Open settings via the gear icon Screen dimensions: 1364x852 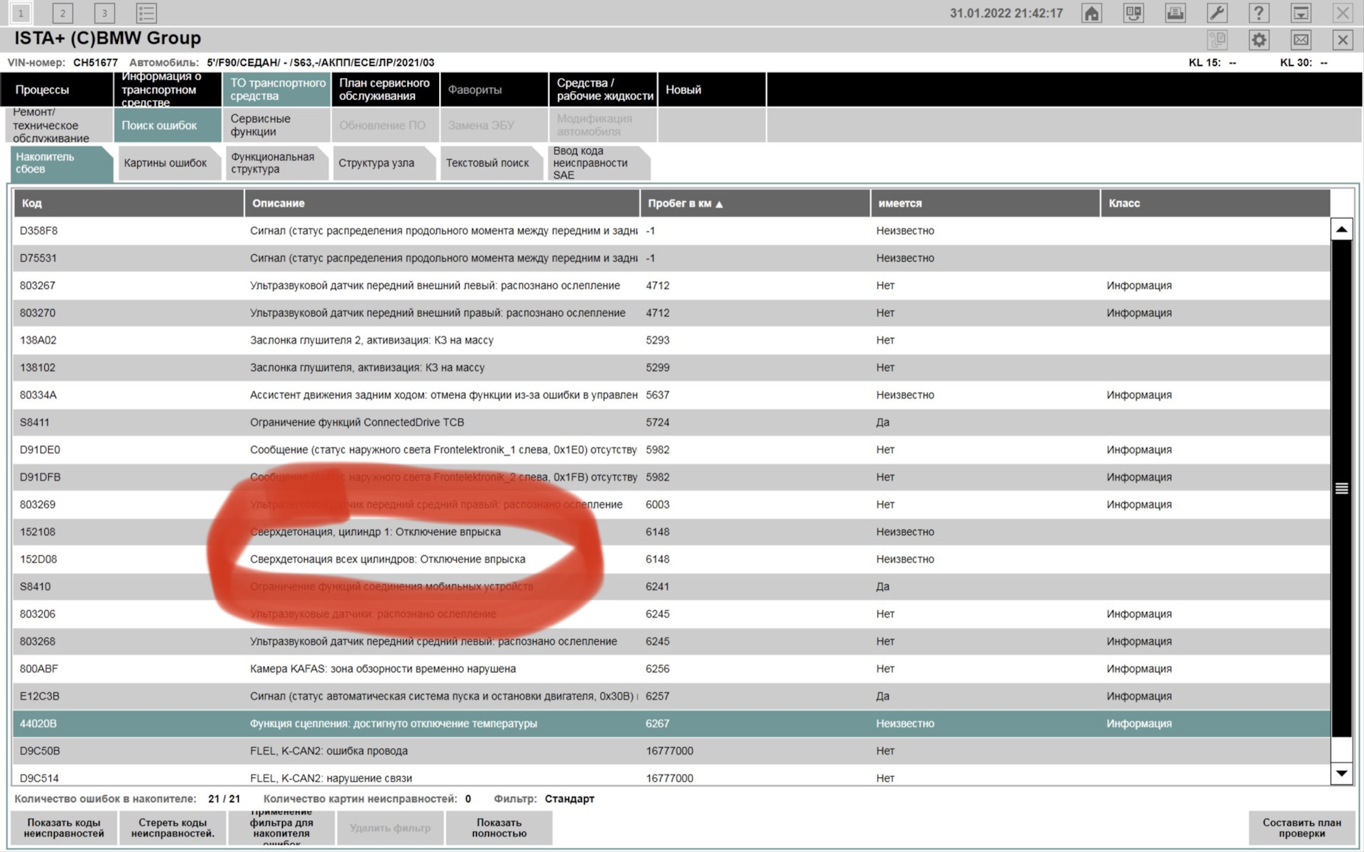click(x=1259, y=40)
